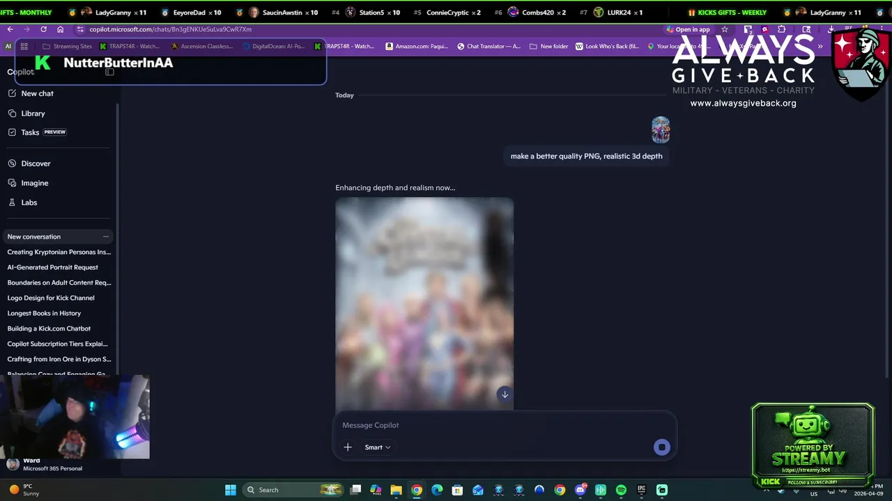The width and height of the screenshot is (892, 501).
Task: Open the weather widget showing 9°C Sunny
Action: click(24, 490)
